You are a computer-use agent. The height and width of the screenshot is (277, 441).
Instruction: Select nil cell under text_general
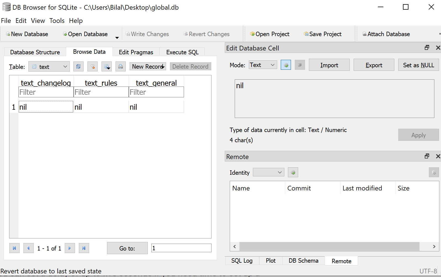156,107
